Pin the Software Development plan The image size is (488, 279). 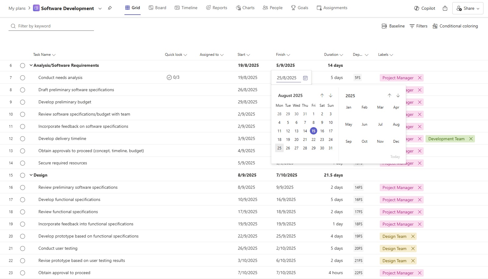(110, 8)
